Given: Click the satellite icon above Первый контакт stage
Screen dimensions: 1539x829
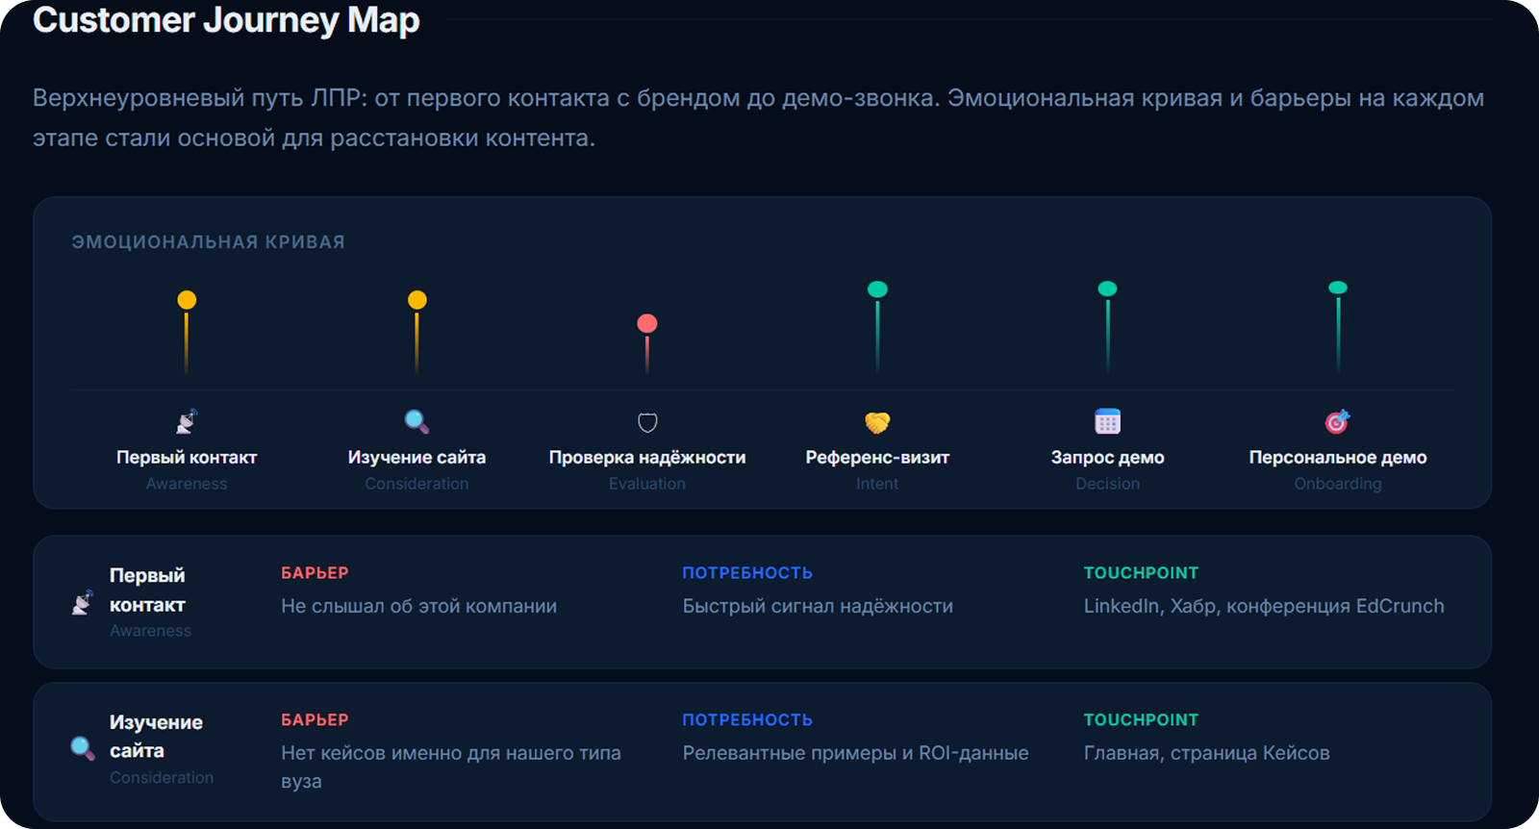Looking at the screenshot, I should pos(187,421).
